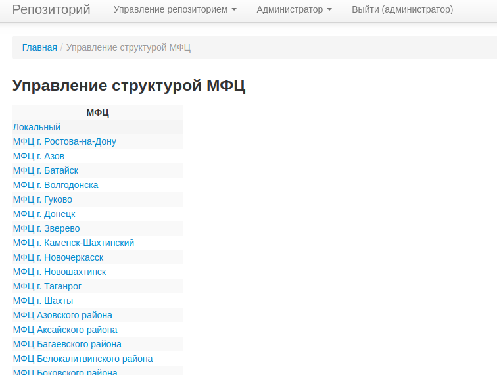Open the Управление репозиторием dropdown menu
Viewport: 497px width, 375px height.
[174, 10]
